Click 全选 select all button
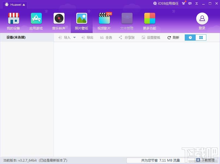Image resolution: width=220 pixels, height=164 pixels. pyautogui.click(x=106, y=38)
